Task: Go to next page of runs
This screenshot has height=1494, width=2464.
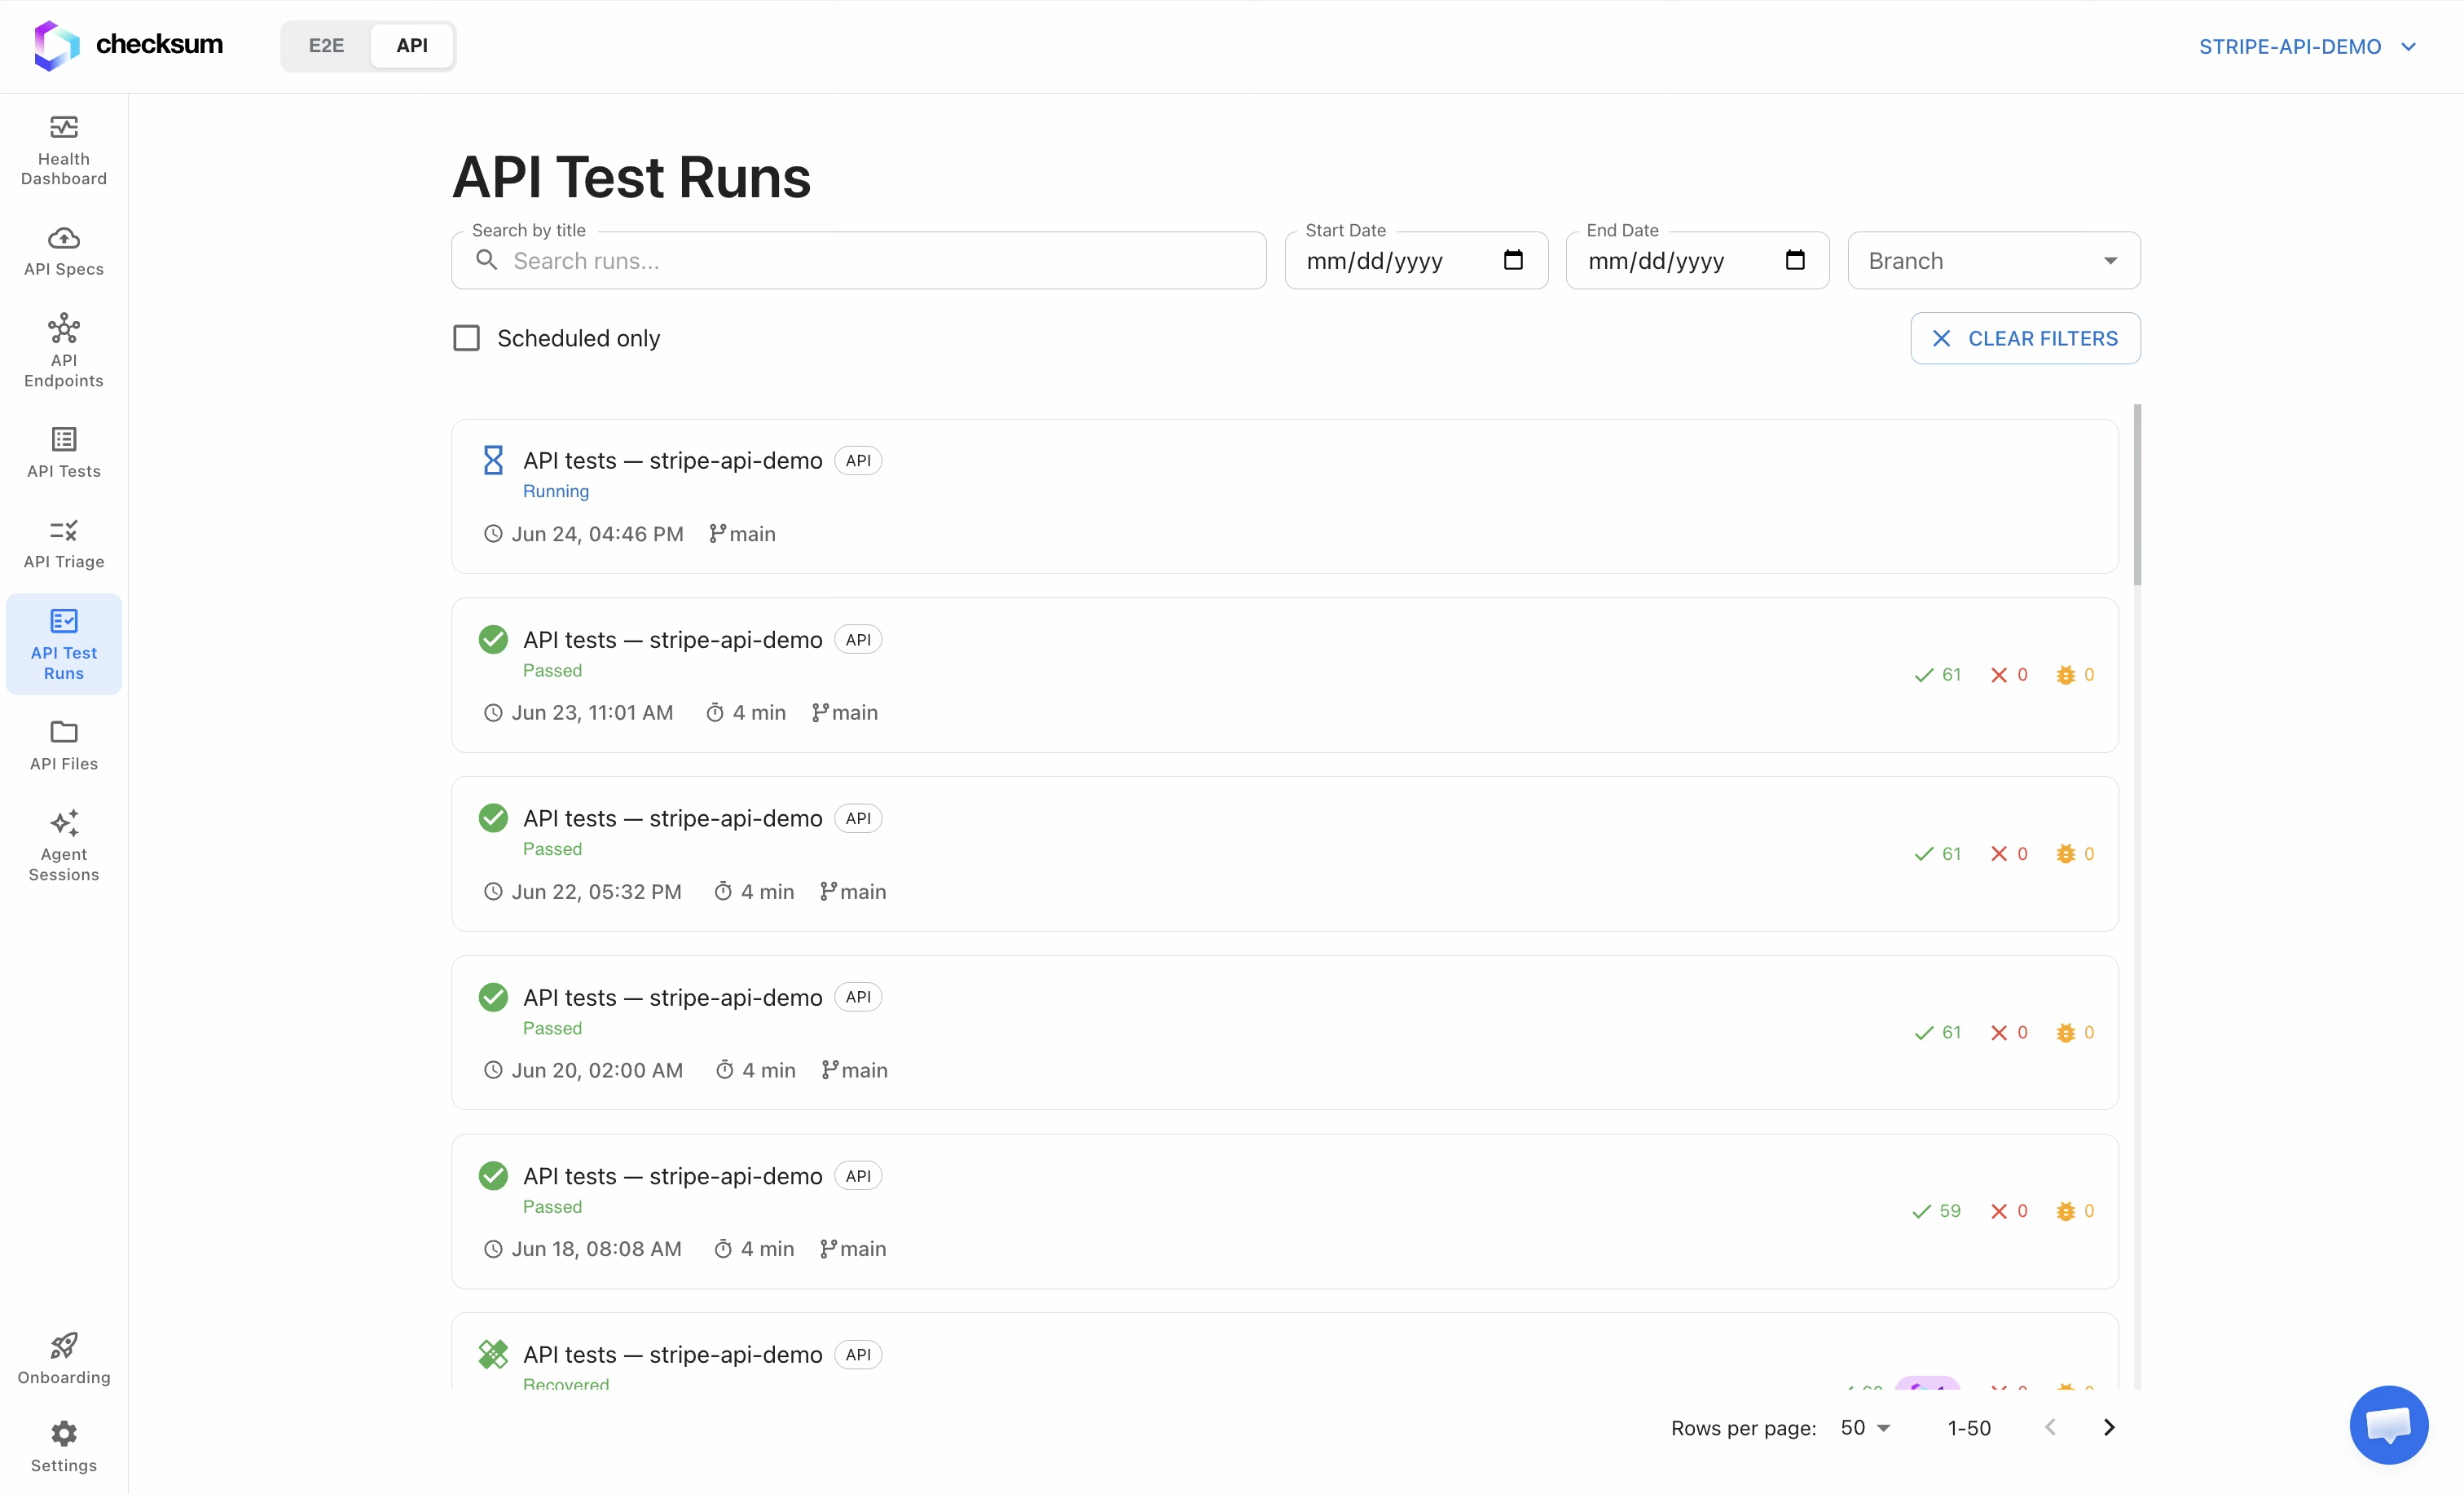Action: [2109, 1427]
